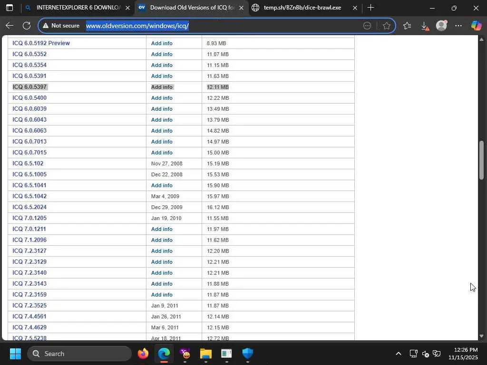Click Add info for ICQ 7.0.1211

click(162, 229)
